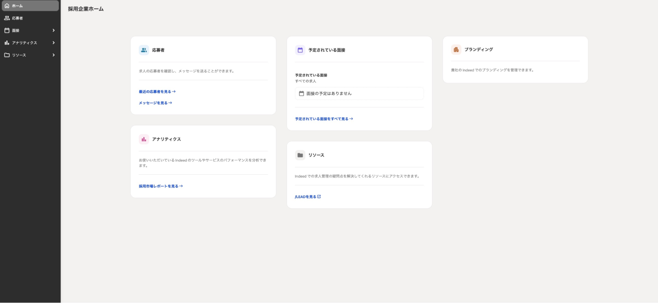Click the home icon in the sidebar
The image size is (658, 303).
(7, 6)
